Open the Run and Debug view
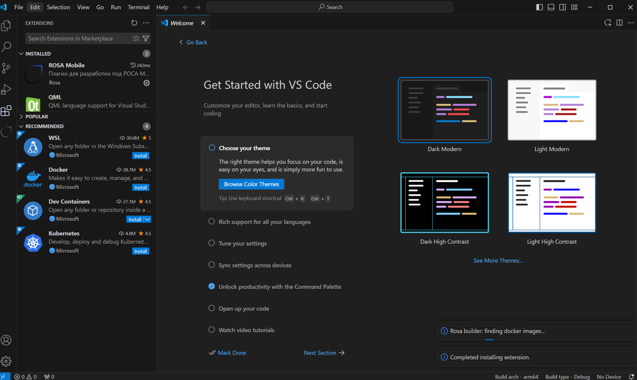 coord(6,89)
